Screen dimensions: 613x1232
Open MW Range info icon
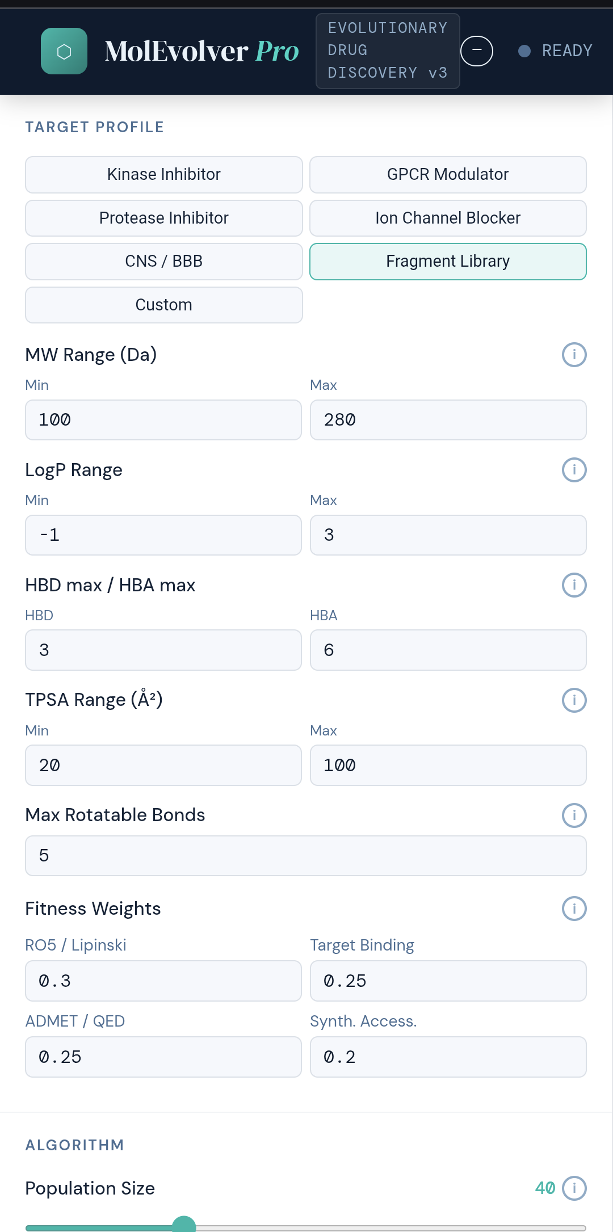click(574, 355)
